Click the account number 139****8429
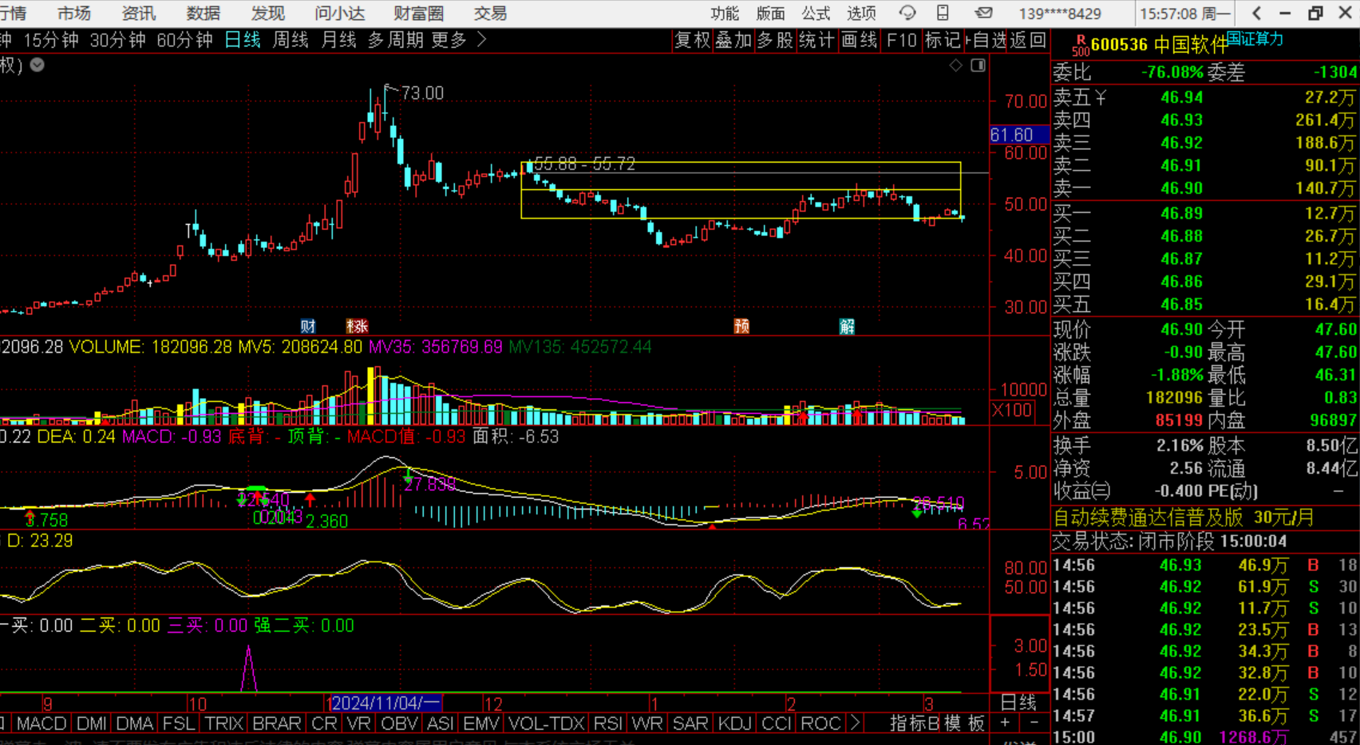1360x745 pixels. 1060,14
